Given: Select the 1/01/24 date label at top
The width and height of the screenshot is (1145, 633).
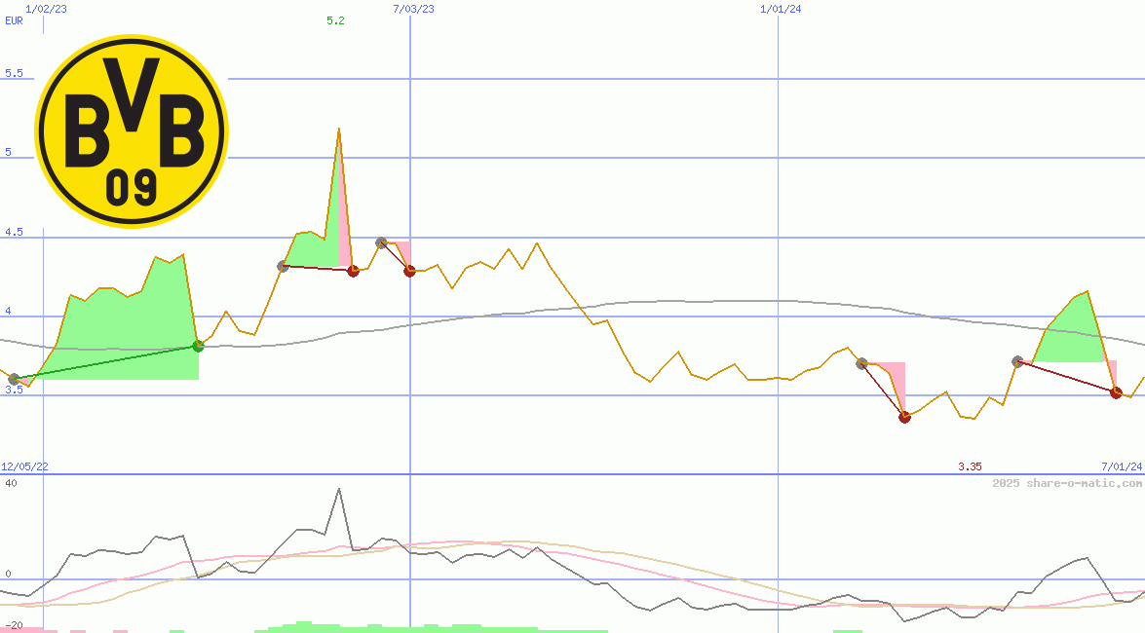Looking at the screenshot, I should click(x=781, y=9).
